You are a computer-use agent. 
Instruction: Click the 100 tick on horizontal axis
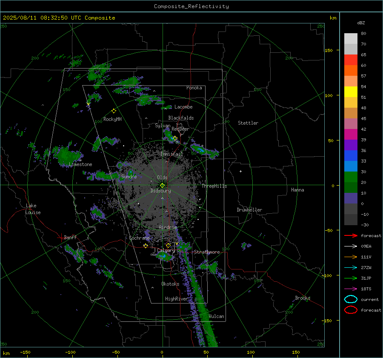[251, 352]
